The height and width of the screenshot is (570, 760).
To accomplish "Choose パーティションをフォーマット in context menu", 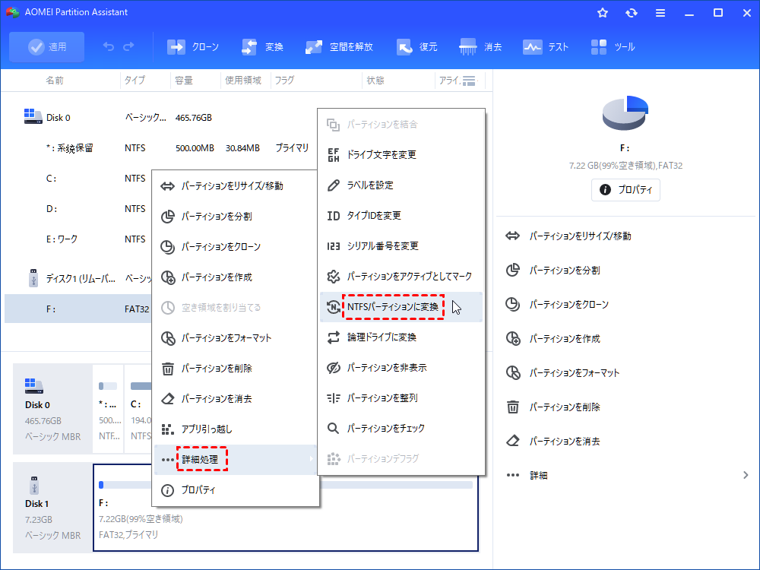I will coord(226,337).
